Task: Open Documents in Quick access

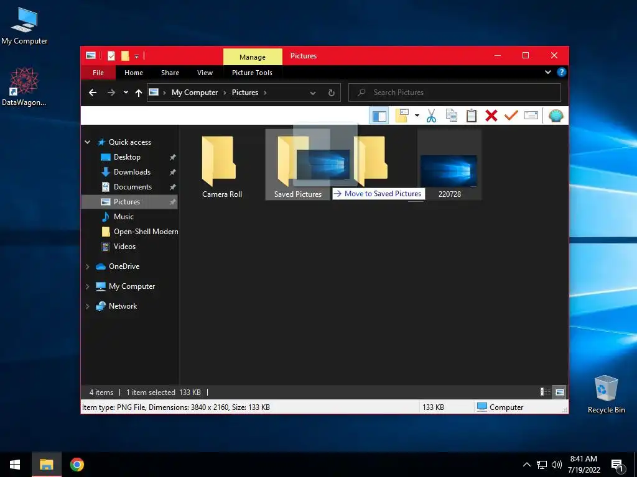Action: pyautogui.click(x=133, y=187)
